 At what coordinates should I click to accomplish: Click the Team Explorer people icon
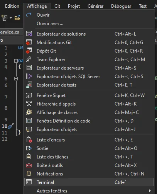click(29, 59)
